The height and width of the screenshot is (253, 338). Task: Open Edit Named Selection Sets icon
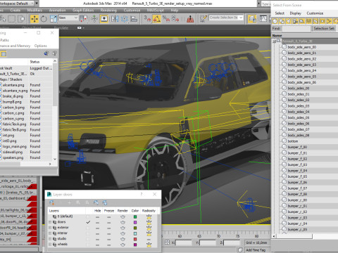pos(203,19)
